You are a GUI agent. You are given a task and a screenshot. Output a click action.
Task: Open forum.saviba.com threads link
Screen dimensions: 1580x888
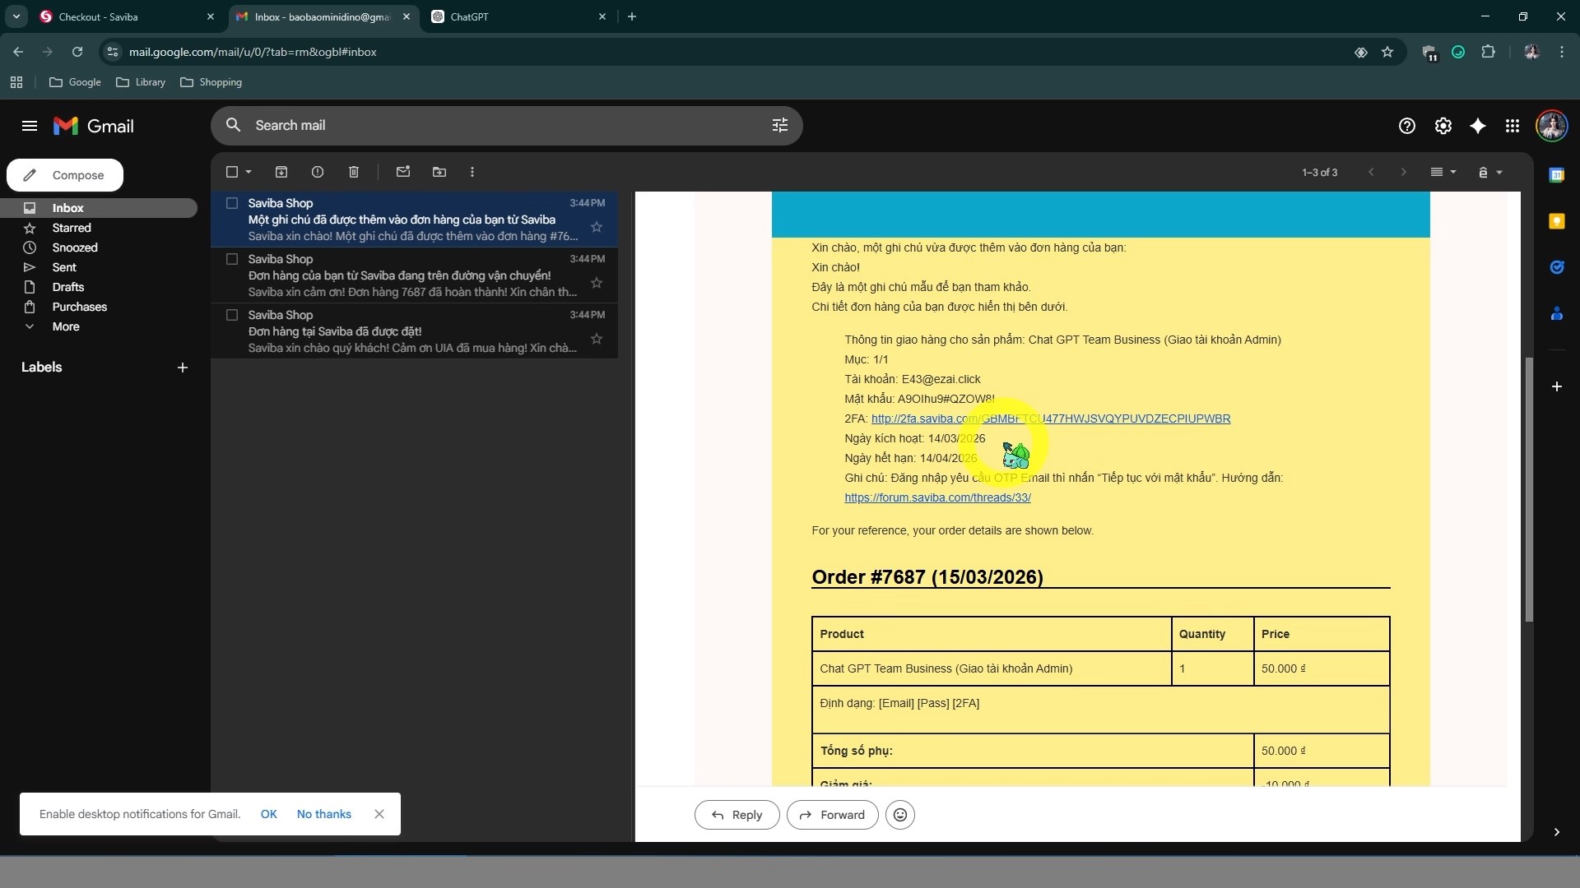pyautogui.click(x=937, y=497)
